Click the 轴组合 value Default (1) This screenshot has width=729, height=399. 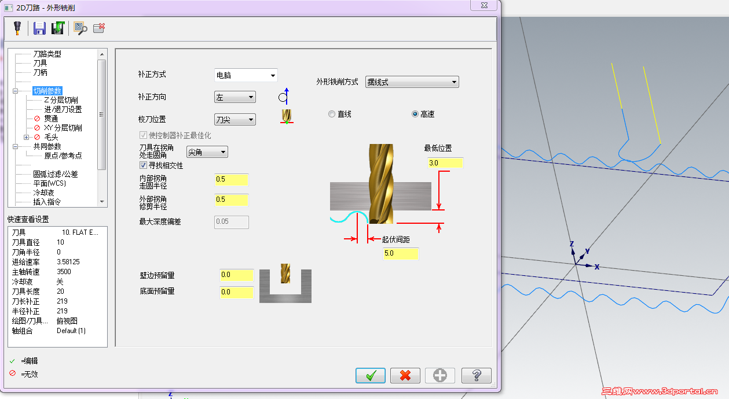(x=71, y=331)
